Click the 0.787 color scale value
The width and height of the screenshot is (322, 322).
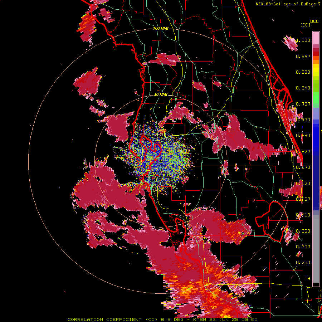point(303,104)
